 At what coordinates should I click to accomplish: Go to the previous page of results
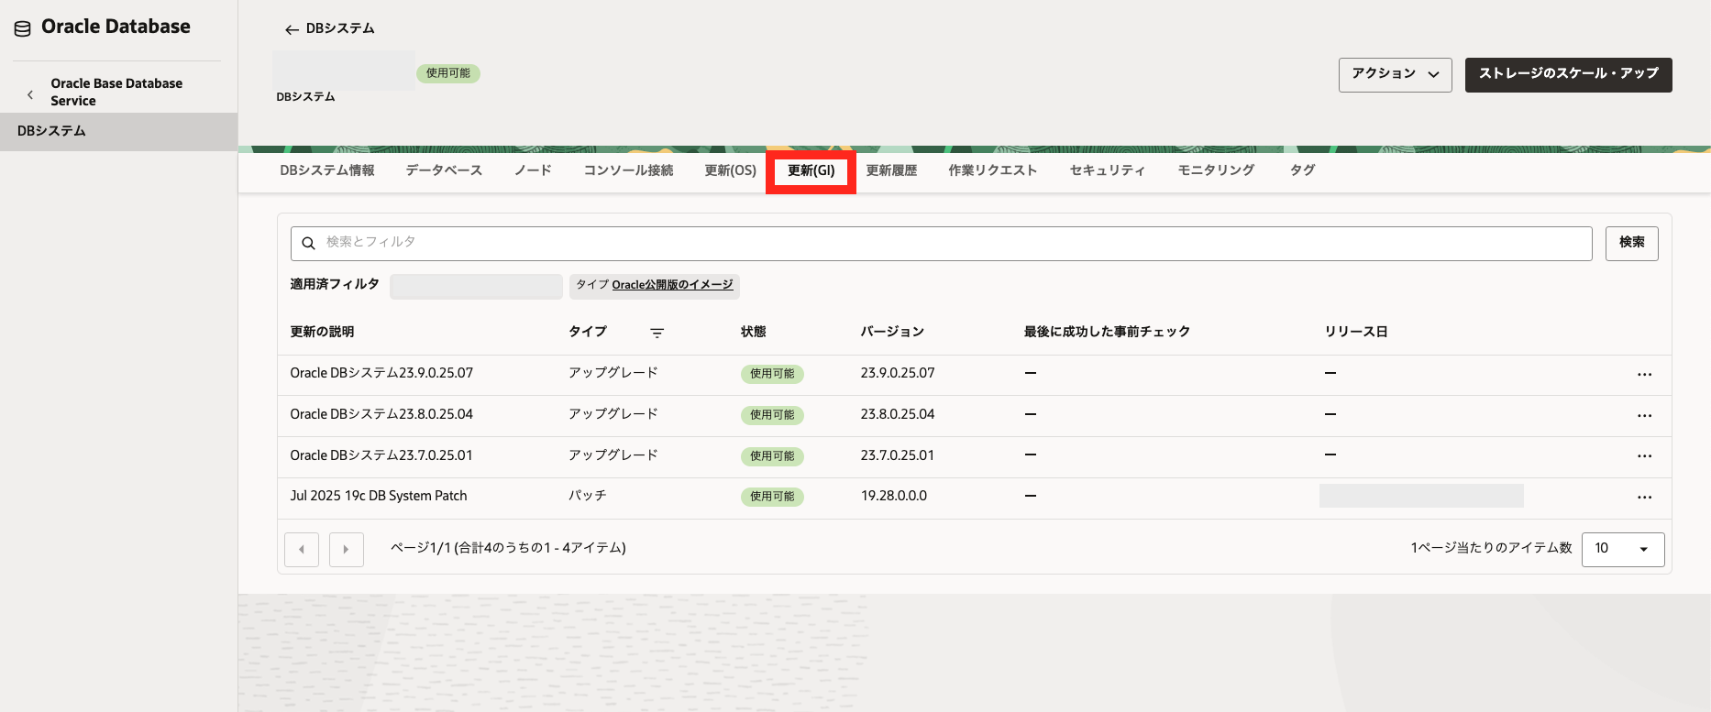click(302, 550)
